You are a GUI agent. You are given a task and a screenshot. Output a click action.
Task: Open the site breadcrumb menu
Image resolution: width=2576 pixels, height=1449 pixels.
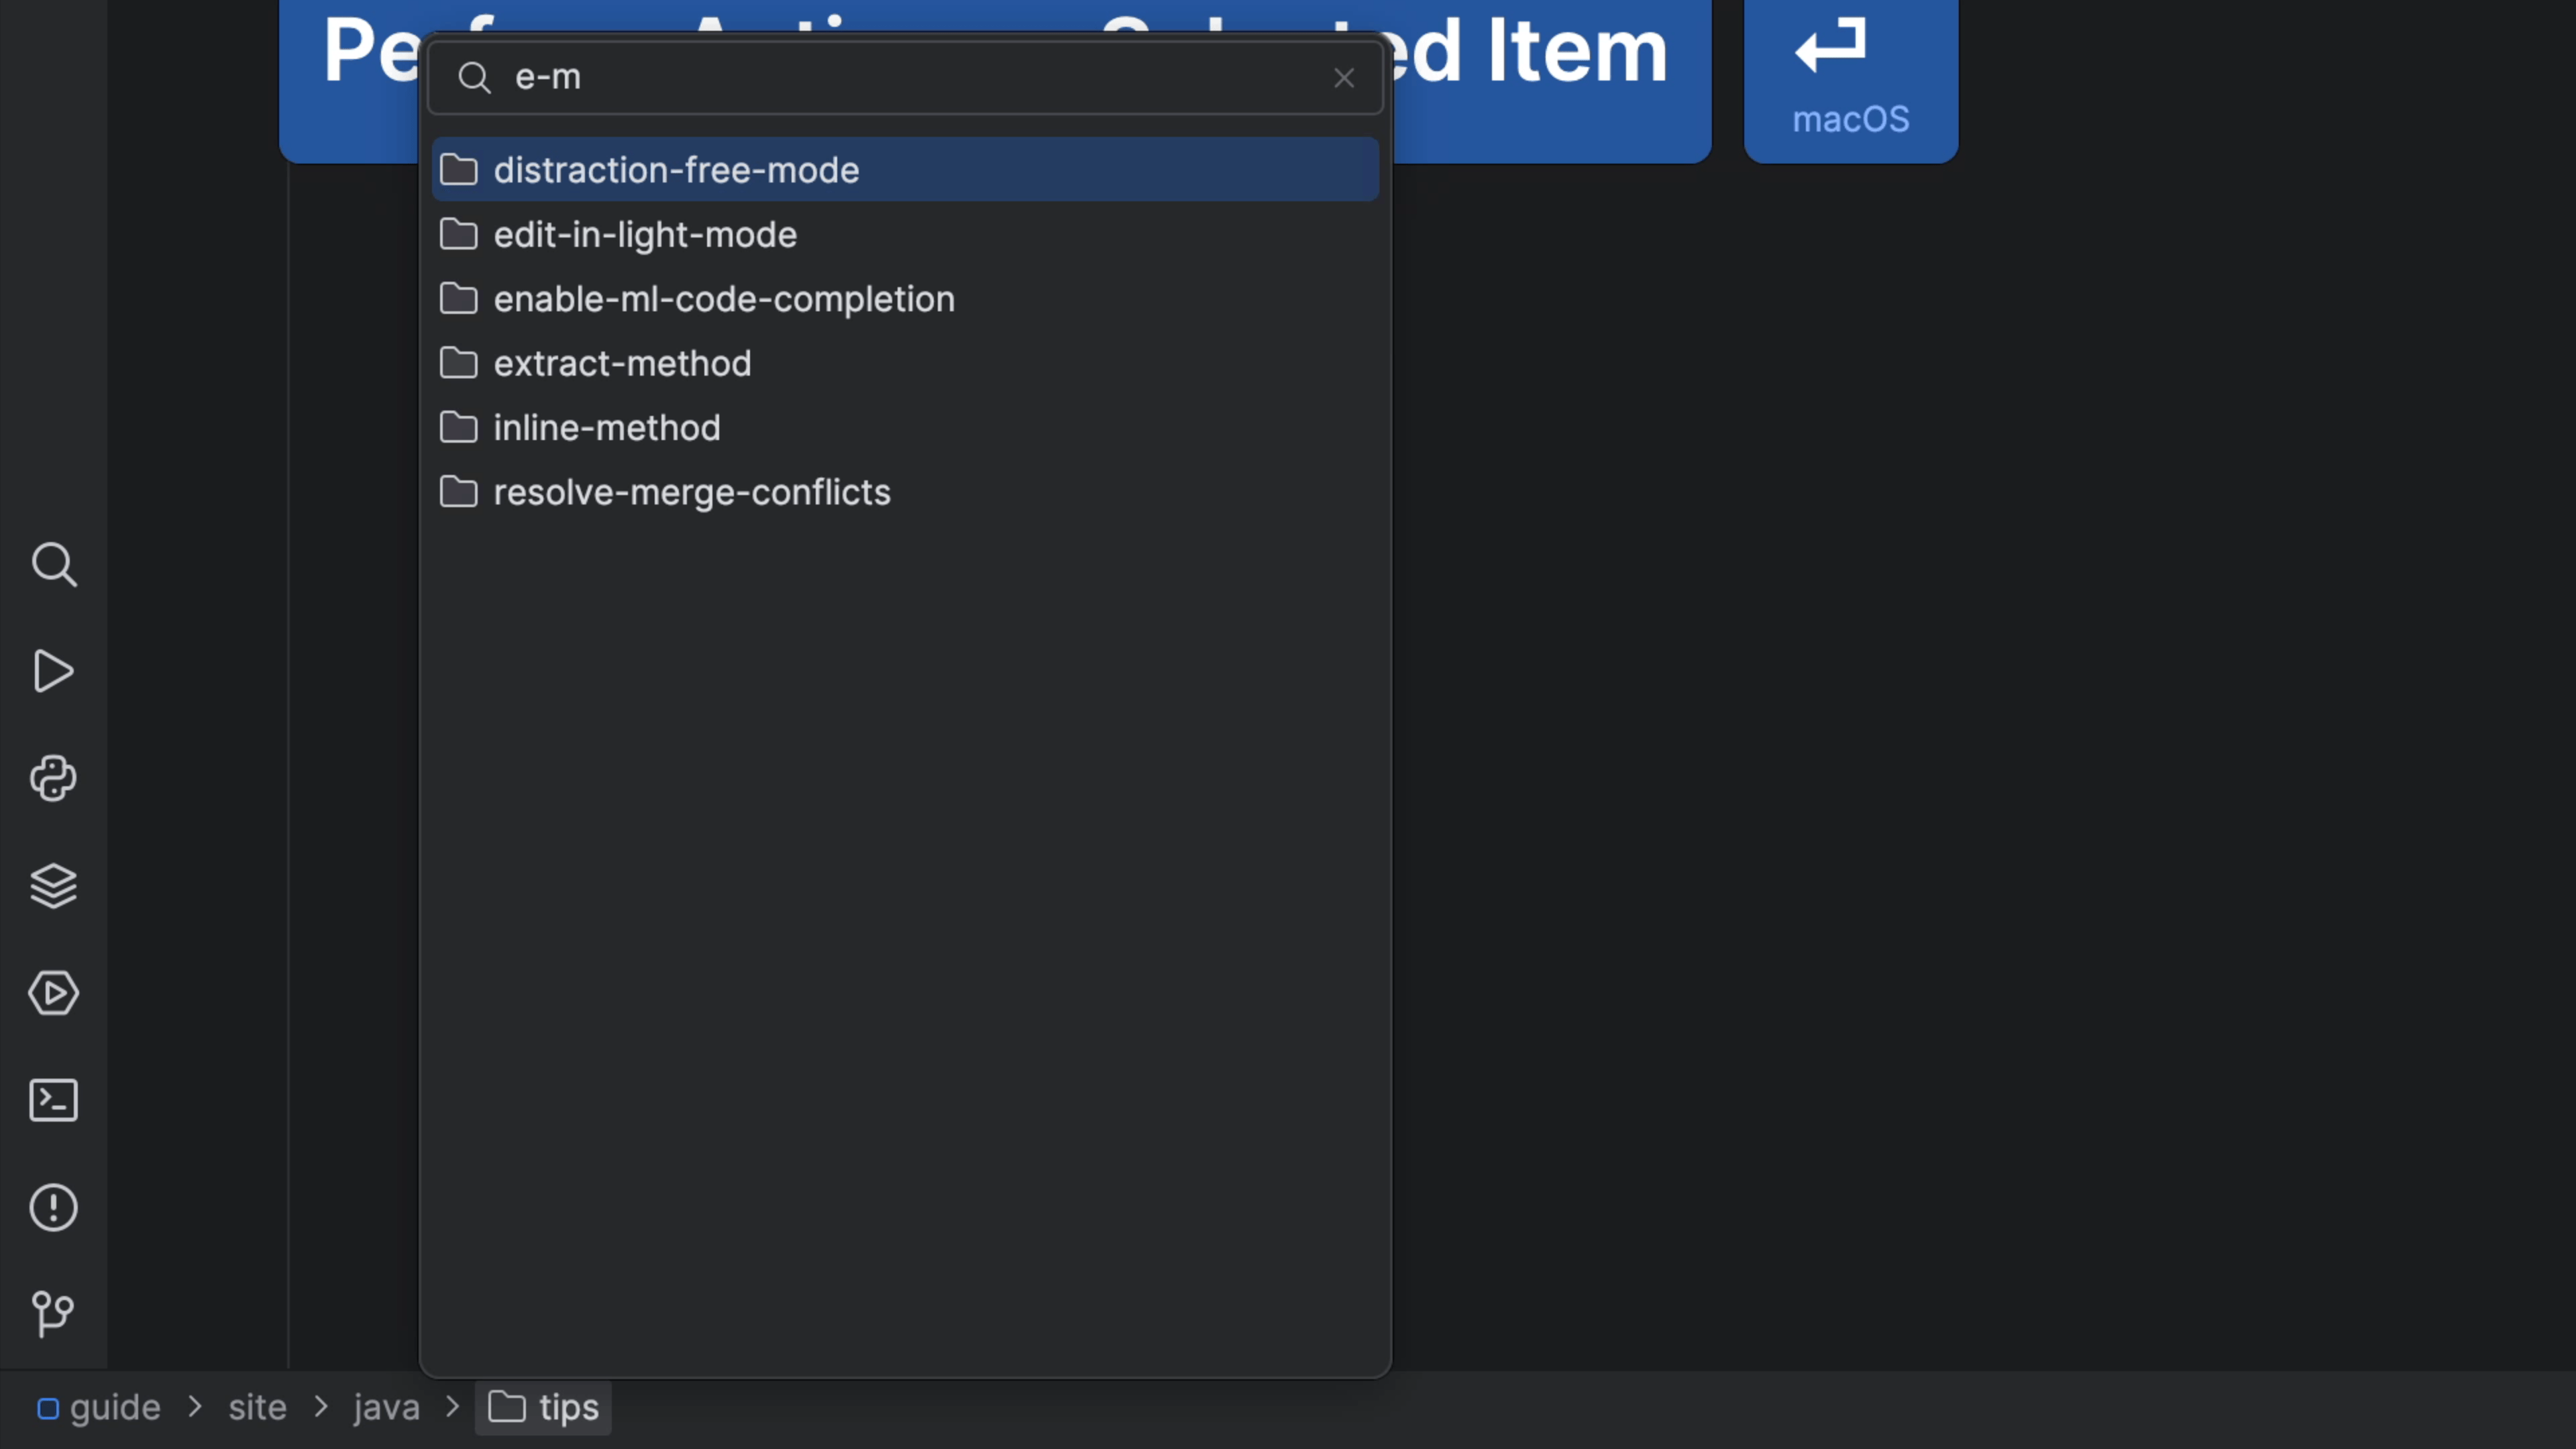257,1407
